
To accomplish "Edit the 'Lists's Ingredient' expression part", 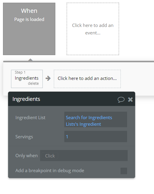I will click(83, 124).
